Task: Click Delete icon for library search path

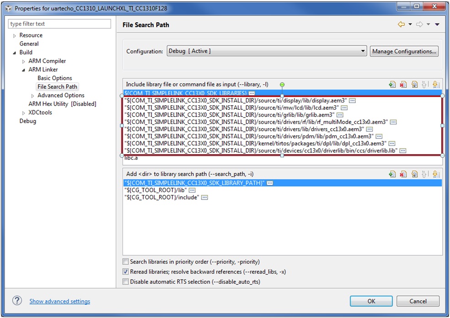Action: 403,174
